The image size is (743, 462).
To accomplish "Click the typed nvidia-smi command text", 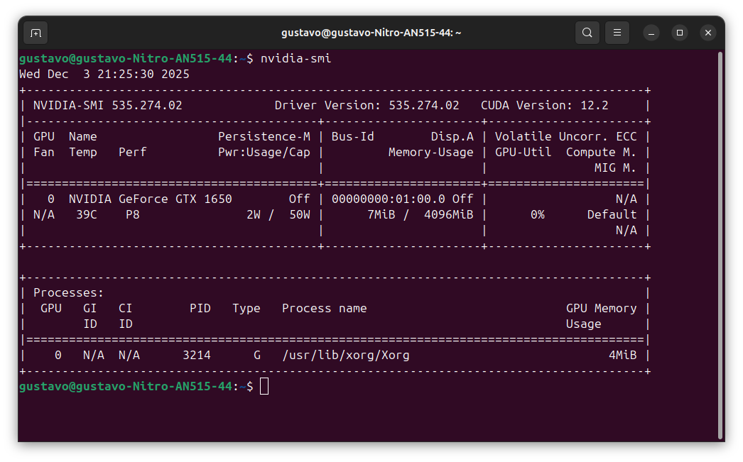I will (x=295, y=58).
